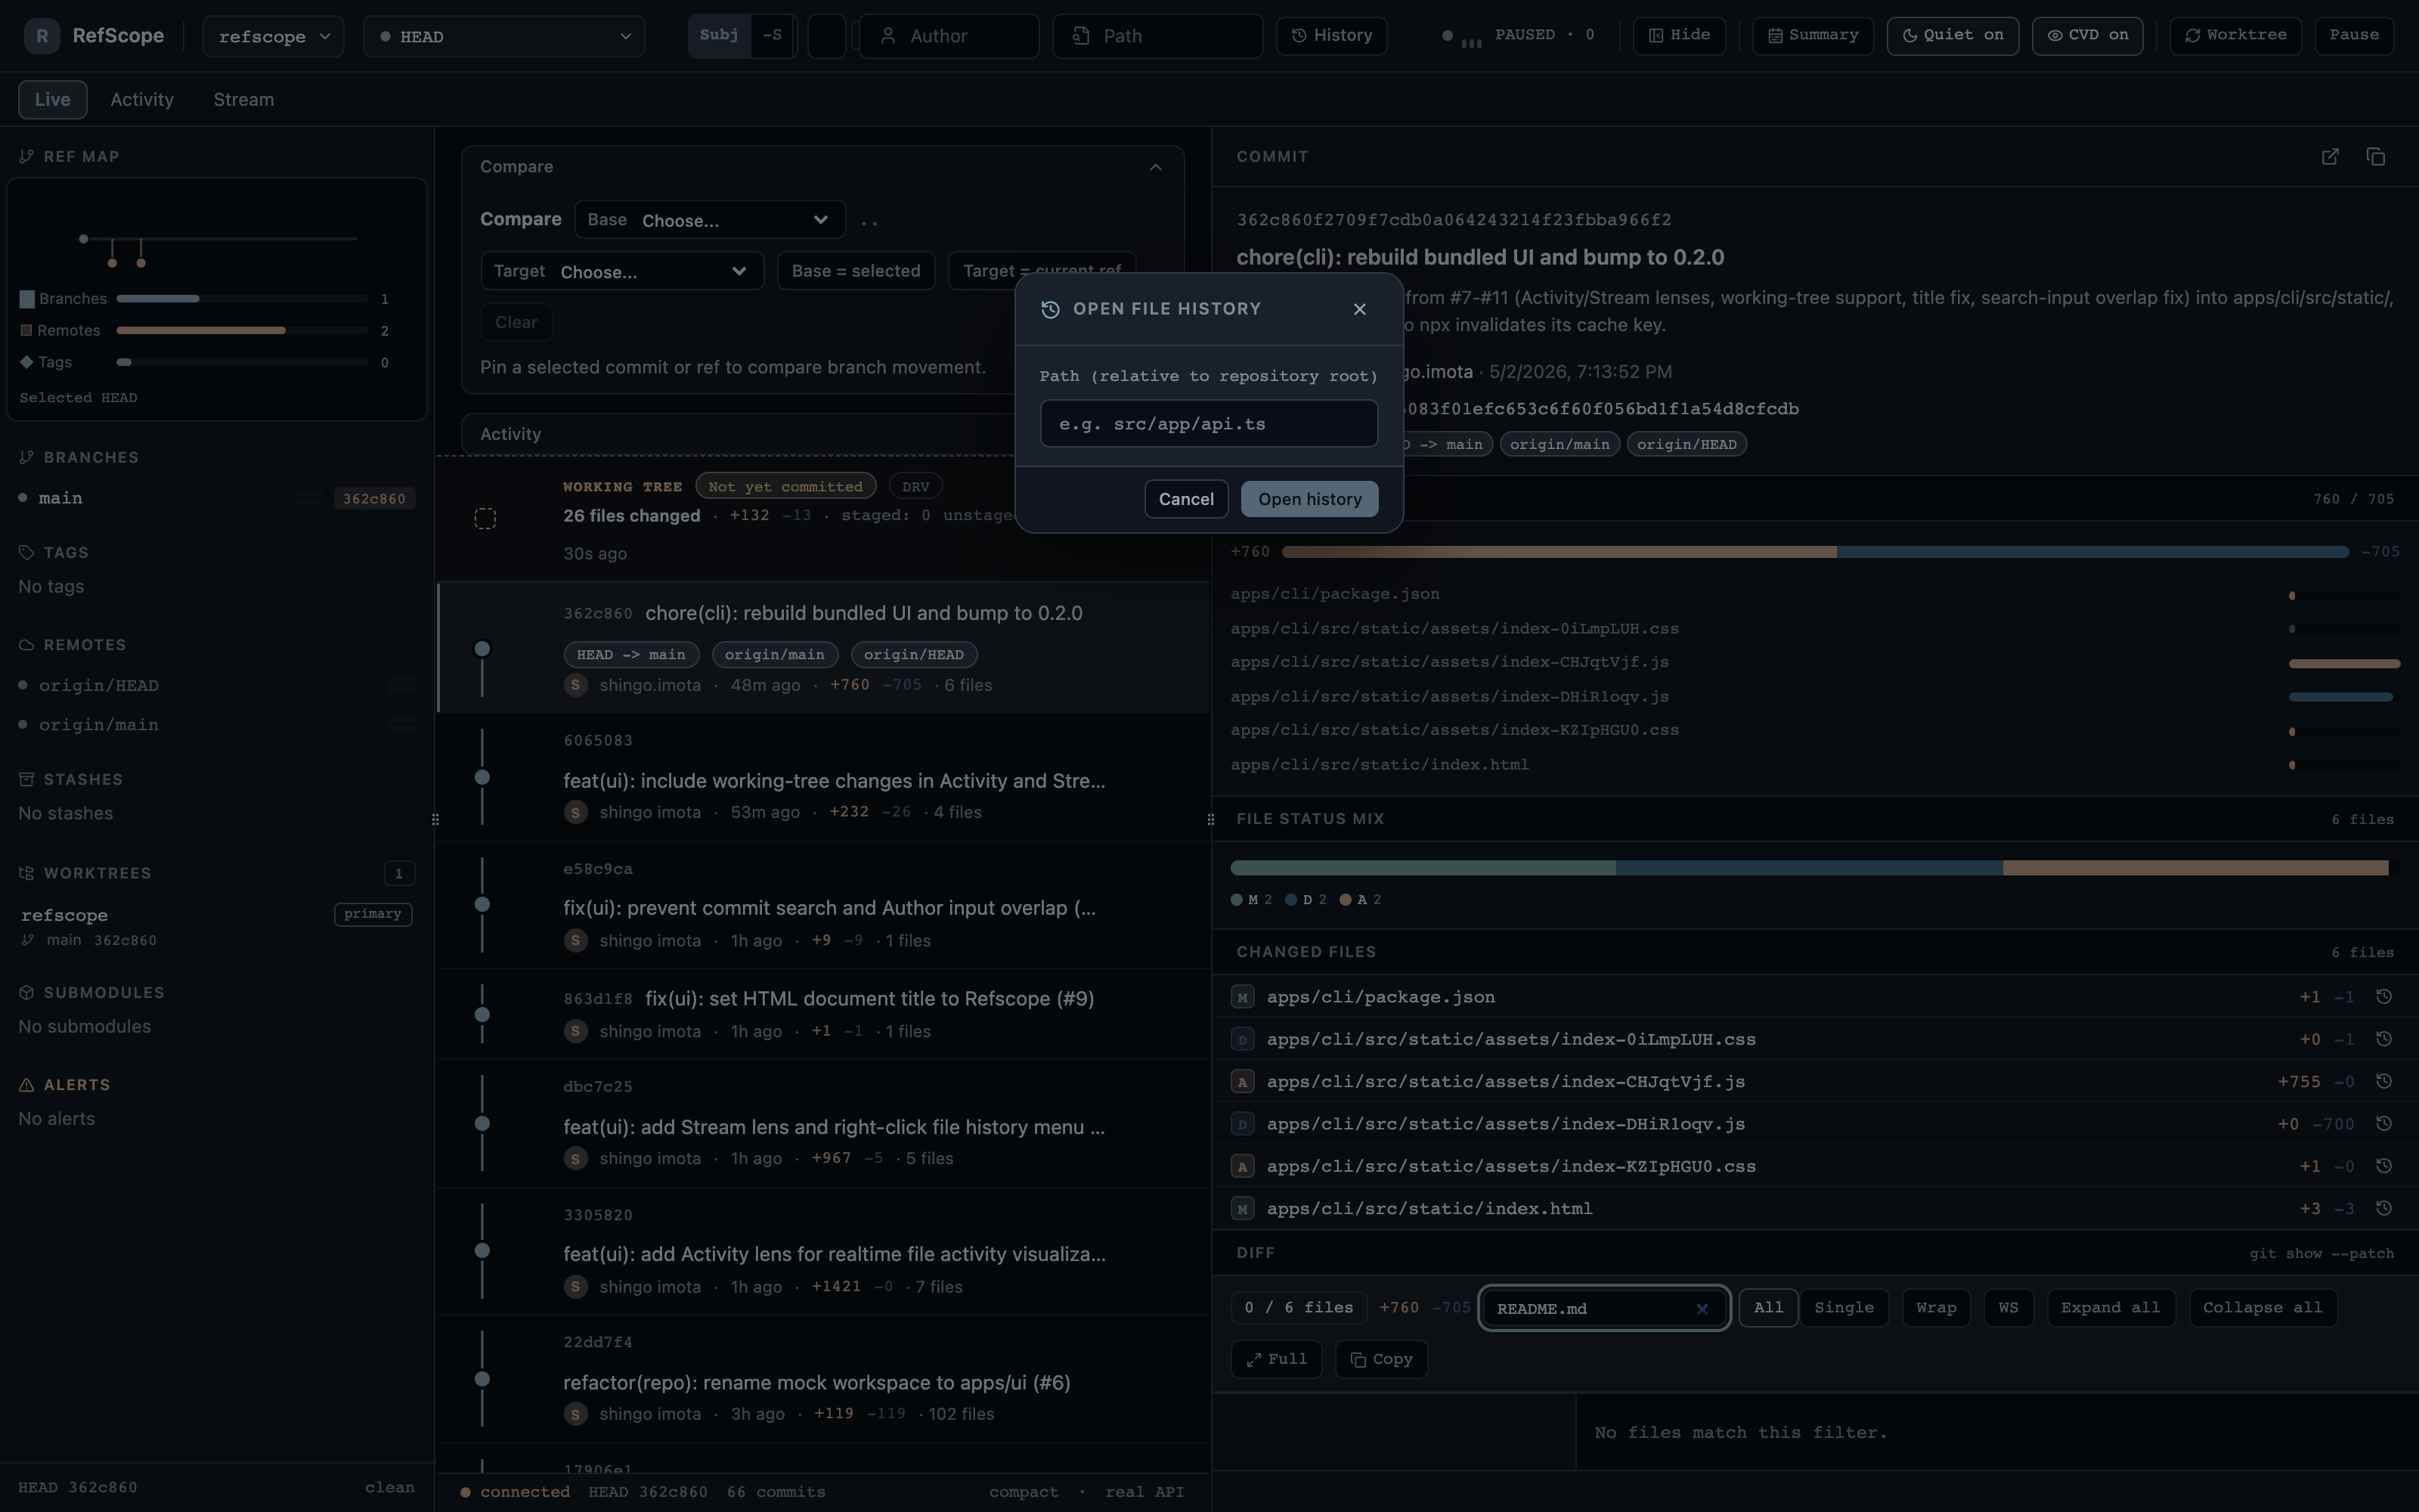Open file history for index-0iLmpLUH.css row
The height and width of the screenshot is (1512, 2419).
pyautogui.click(x=2383, y=1039)
